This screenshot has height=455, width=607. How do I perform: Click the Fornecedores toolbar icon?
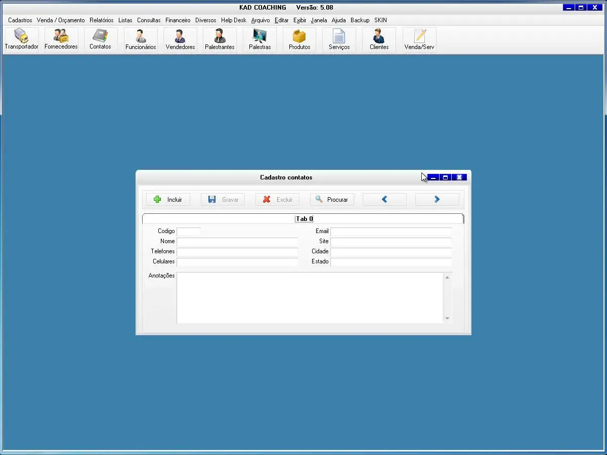click(61, 39)
